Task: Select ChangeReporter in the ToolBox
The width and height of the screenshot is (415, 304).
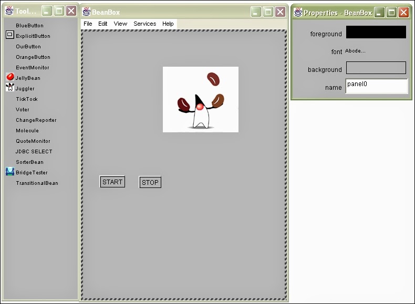Action: pos(36,120)
